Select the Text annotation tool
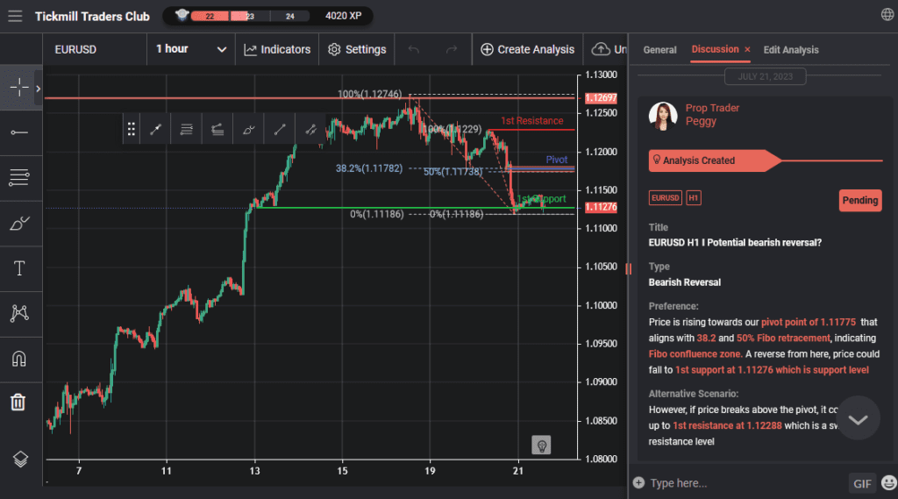The height and width of the screenshot is (499, 898). pos(19,268)
